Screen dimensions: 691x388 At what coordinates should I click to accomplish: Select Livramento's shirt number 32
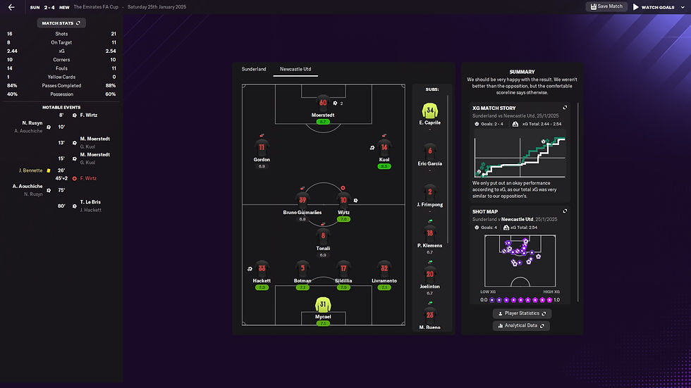[384, 268]
